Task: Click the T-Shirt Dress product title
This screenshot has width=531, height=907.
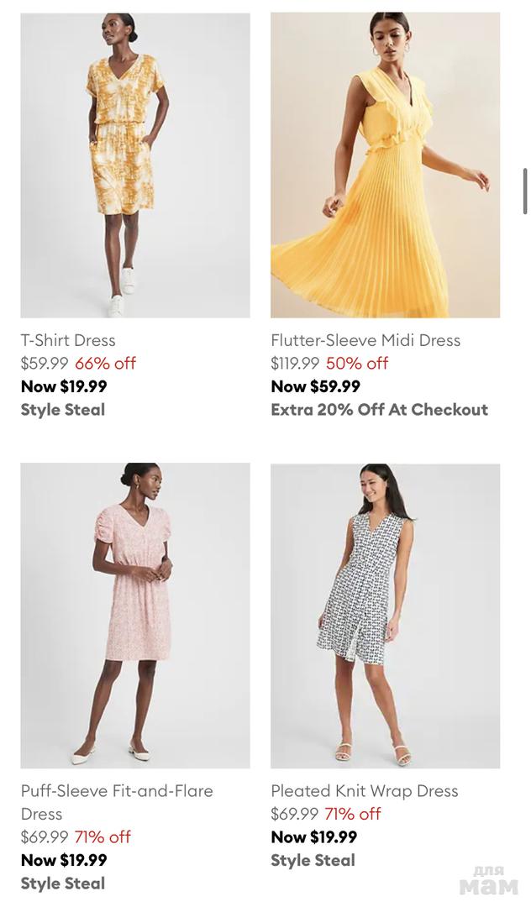Action: (x=68, y=340)
